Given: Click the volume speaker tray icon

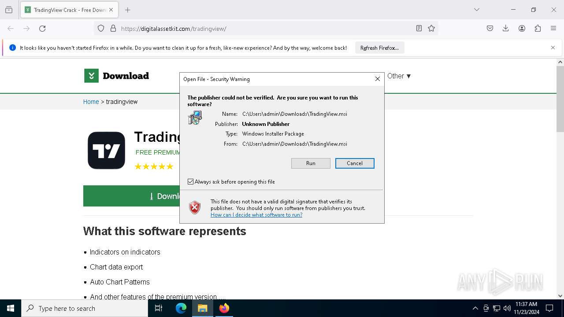Looking at the screenshot, I should (x=507, y=308).
